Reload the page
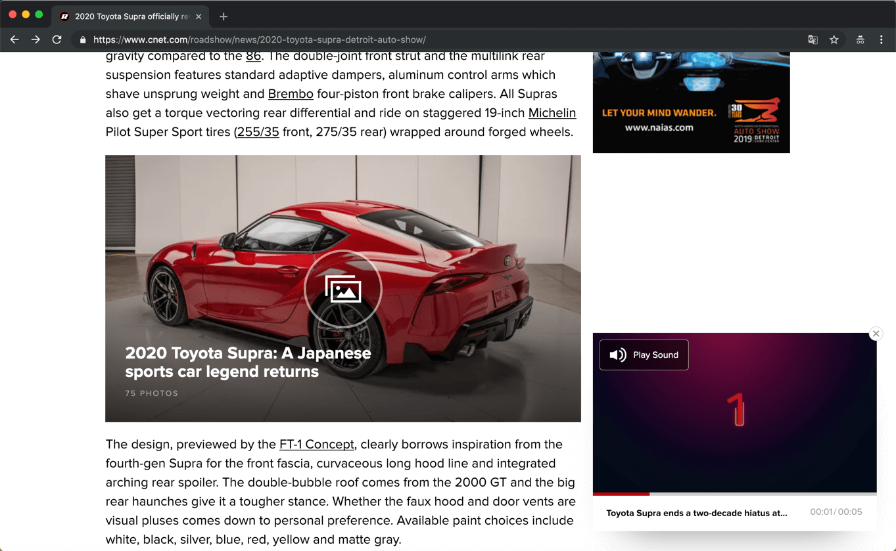 [57, 39]
